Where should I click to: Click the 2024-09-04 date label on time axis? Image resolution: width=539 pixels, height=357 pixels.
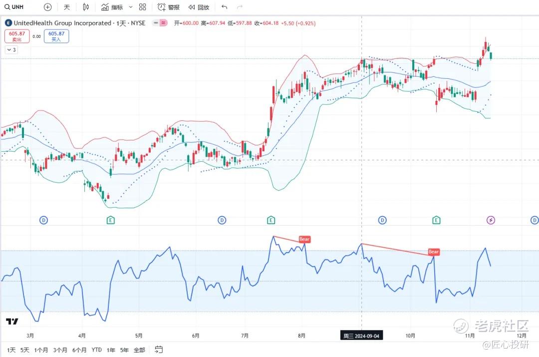click(x=361, y=336)
